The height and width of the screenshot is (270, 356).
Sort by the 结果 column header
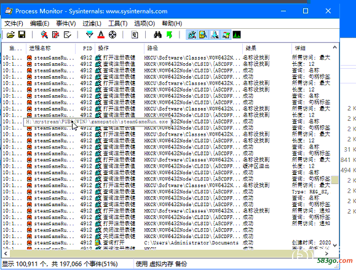click(267, 48)
